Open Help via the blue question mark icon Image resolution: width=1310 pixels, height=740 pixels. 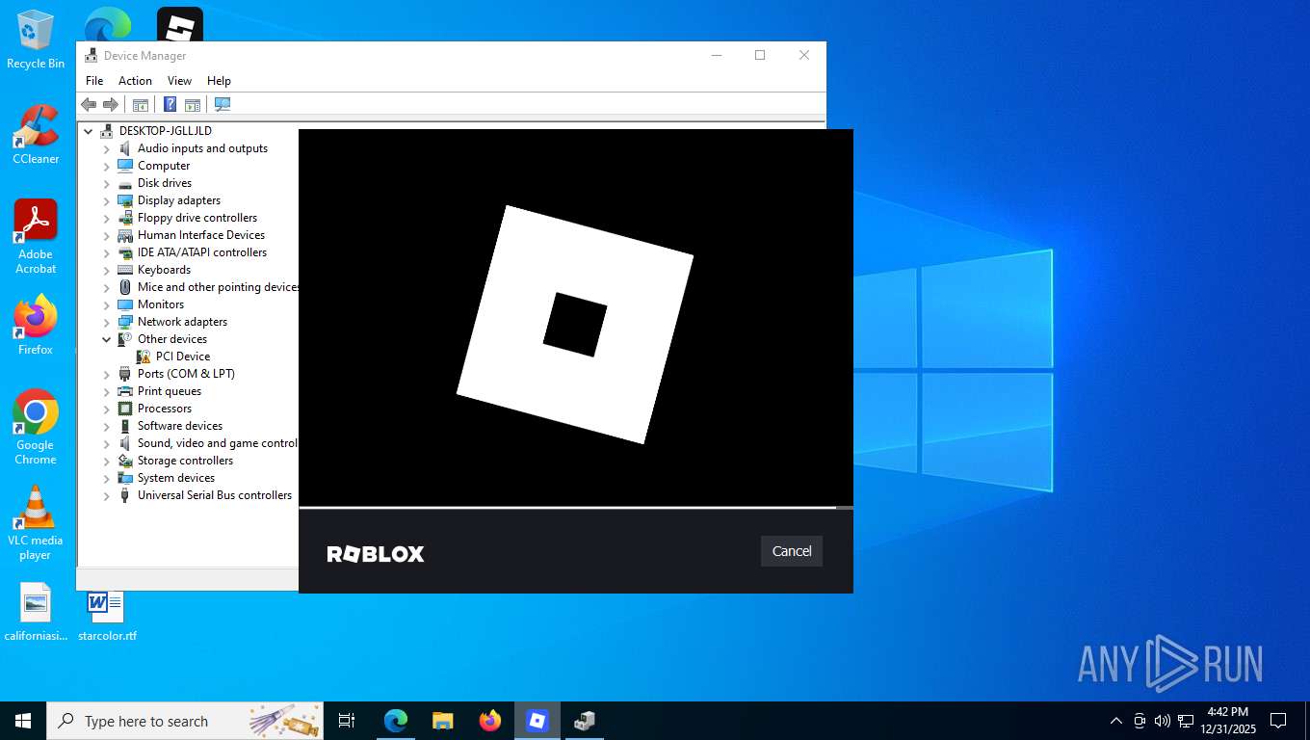point(170,104)
